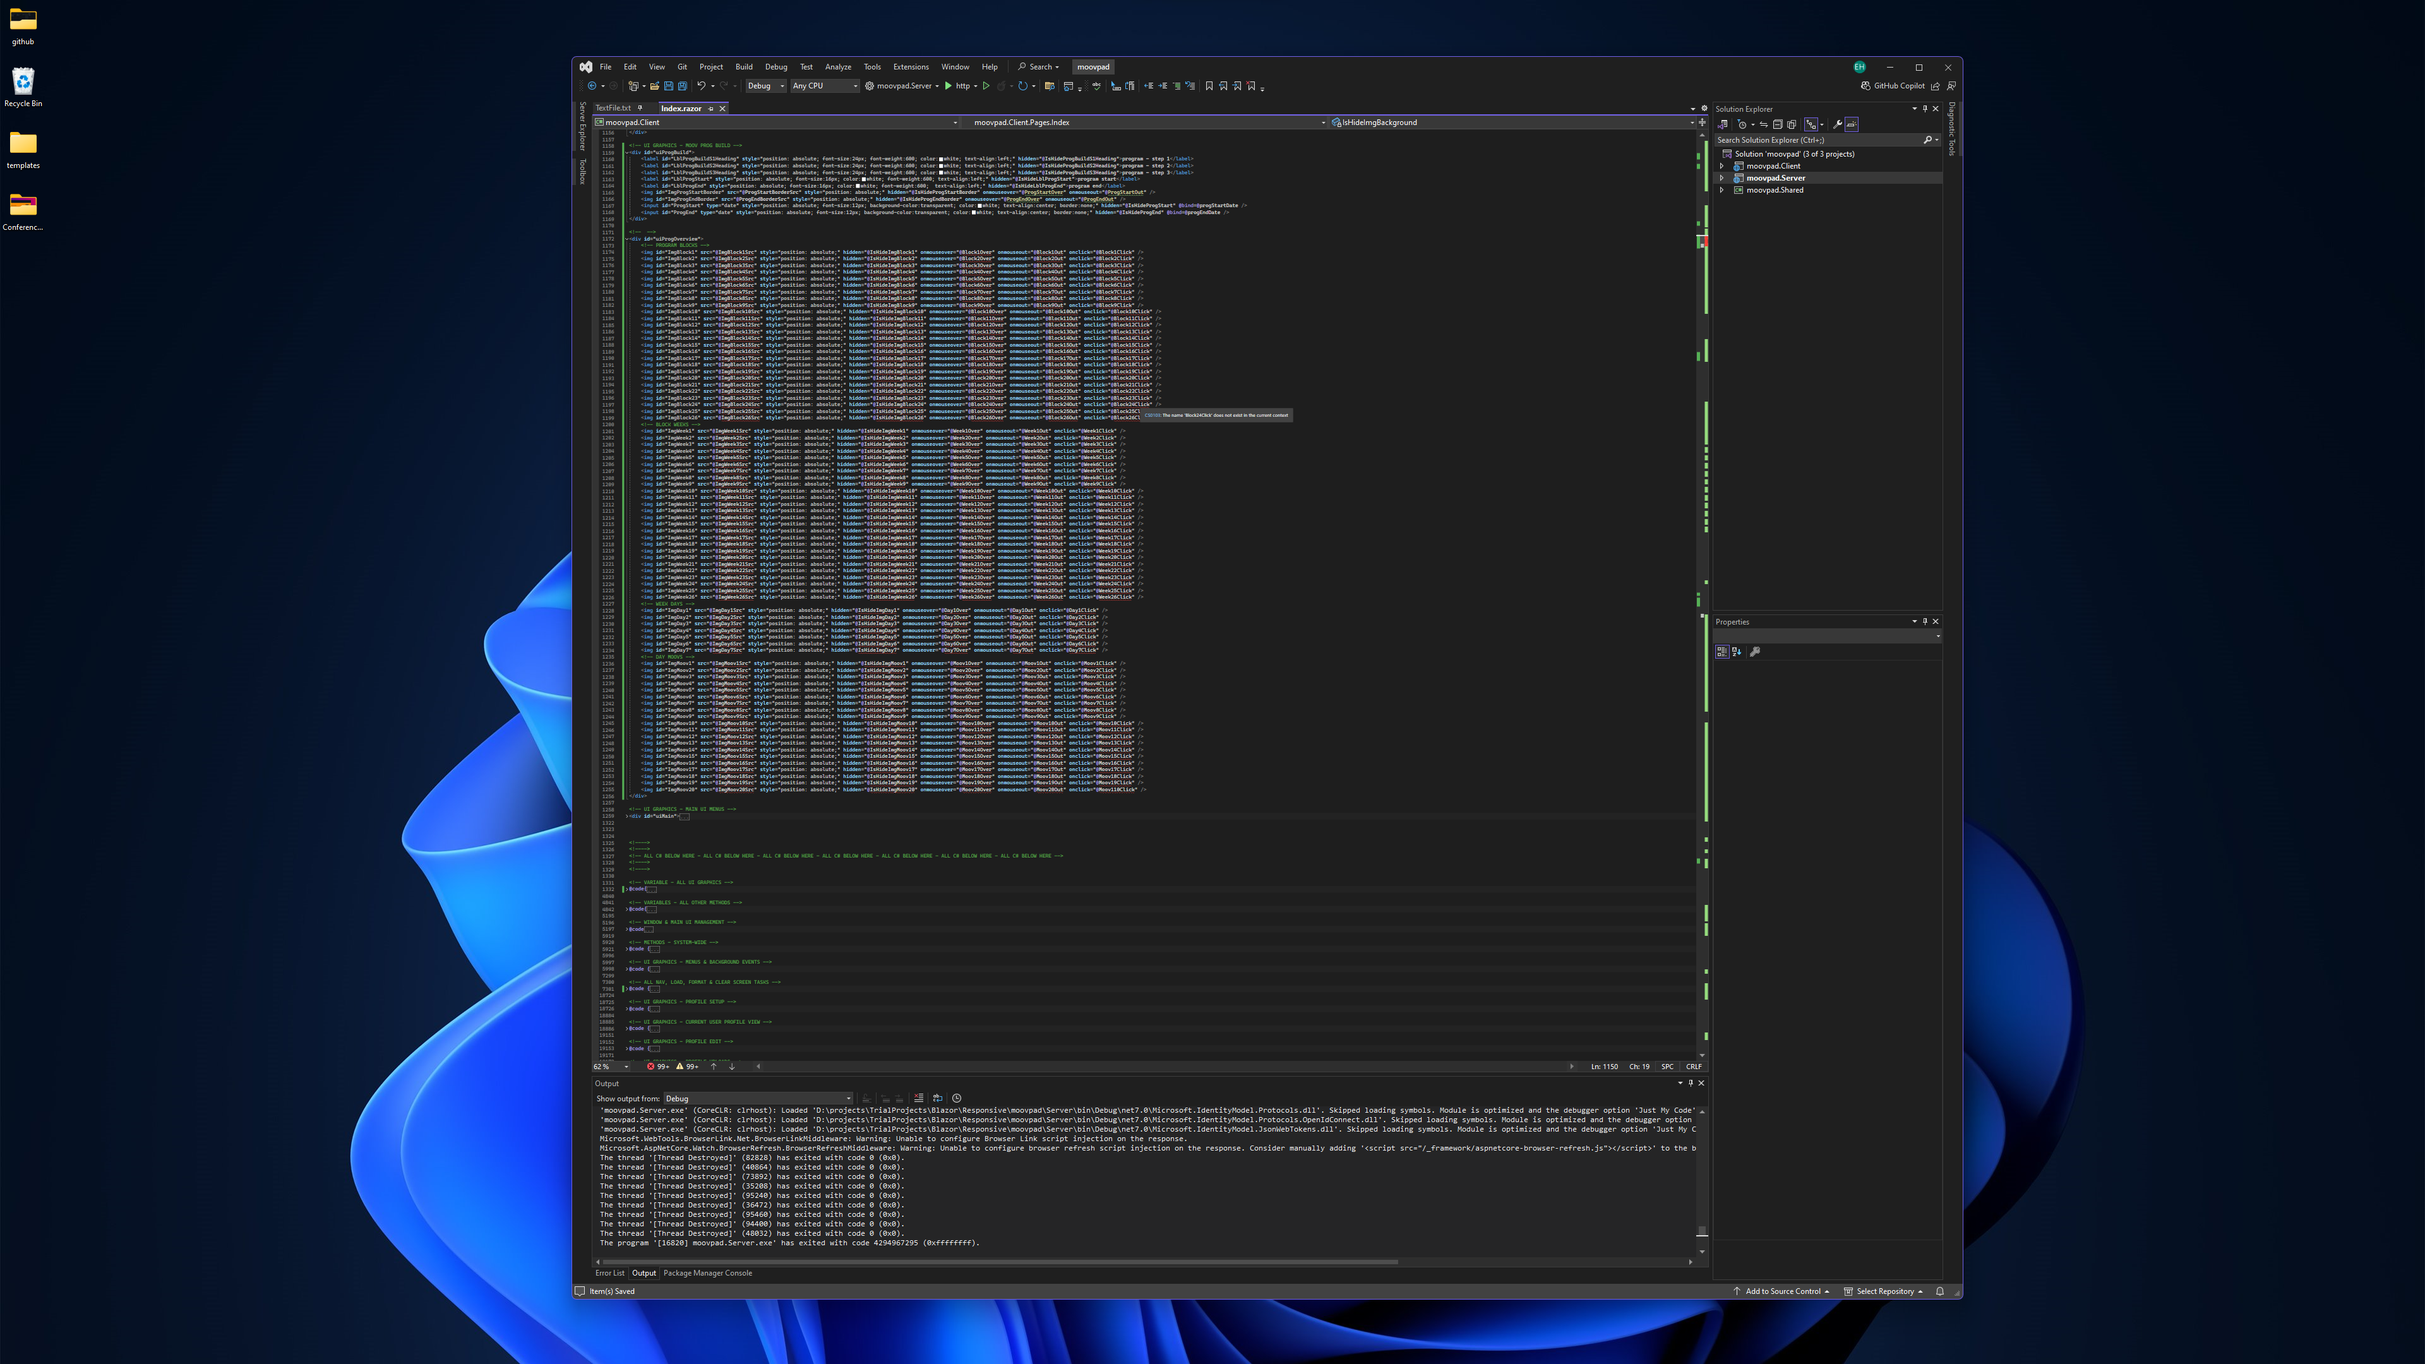The height and width of the screenshot is (1364, 2425).
Task: Clear All output in Output panel toolbar
Action: click(x=919, y=1099)
